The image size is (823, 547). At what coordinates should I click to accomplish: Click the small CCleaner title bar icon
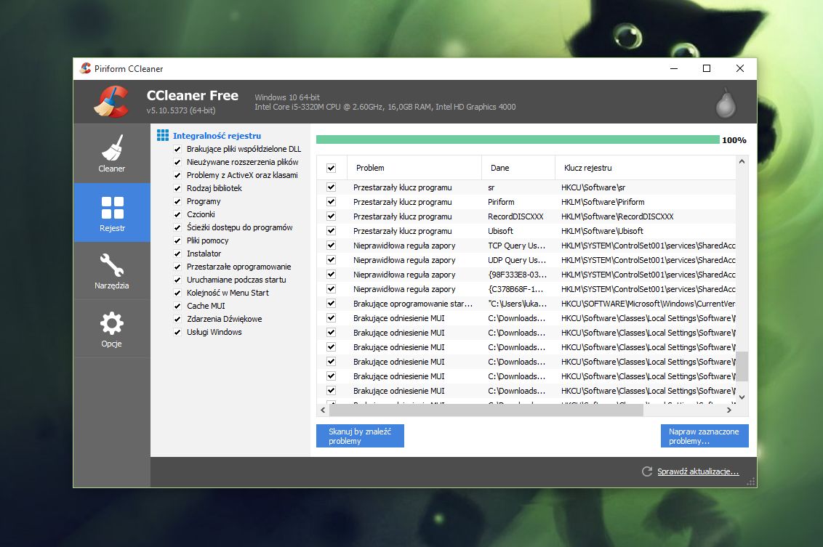pyautogui.click(x=85, y=68)
